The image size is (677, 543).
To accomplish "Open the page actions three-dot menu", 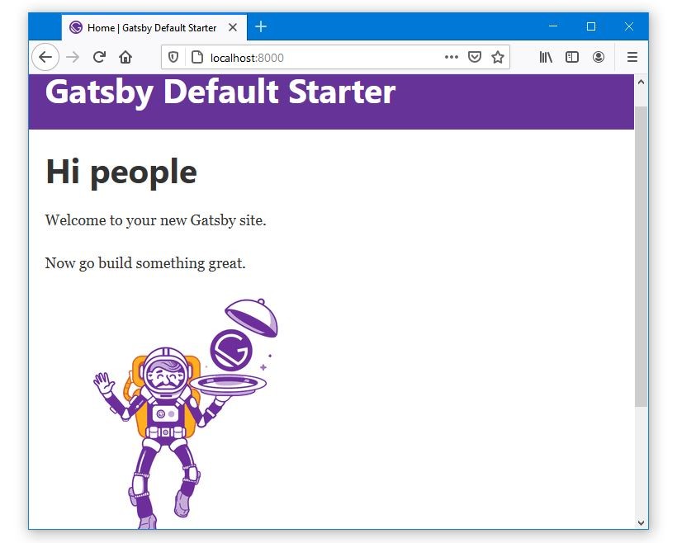I will coord(451,57).
